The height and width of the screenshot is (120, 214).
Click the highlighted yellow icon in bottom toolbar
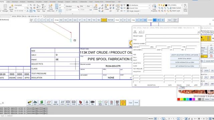[123, 103]
